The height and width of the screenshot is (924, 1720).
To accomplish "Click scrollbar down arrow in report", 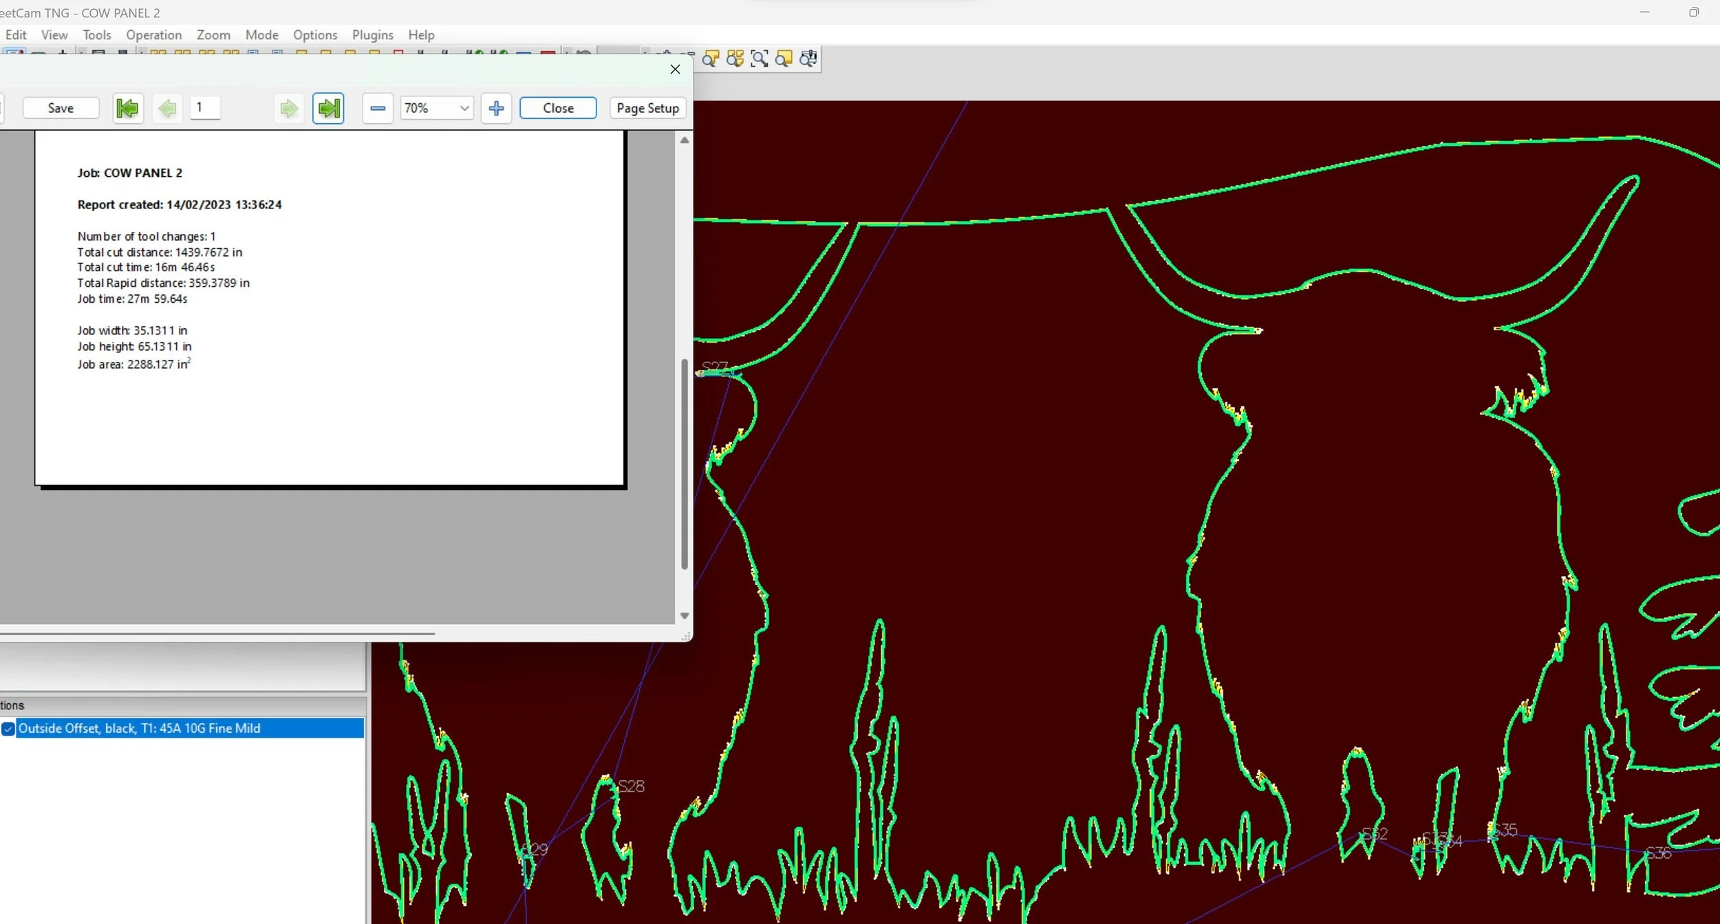I will (684, 616).
